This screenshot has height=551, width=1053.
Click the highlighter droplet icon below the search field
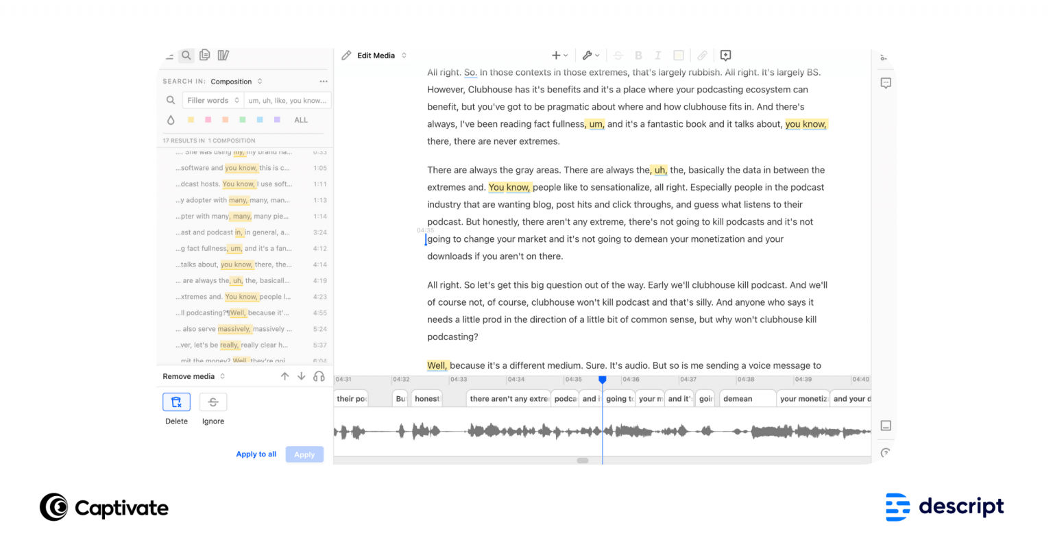(x=171, y=119)
